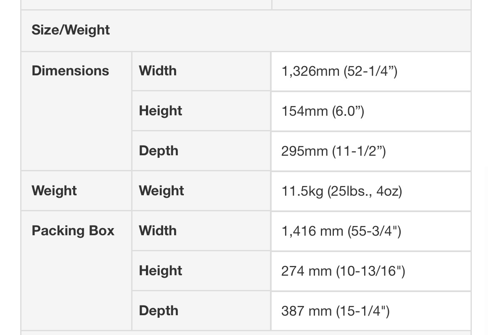Select the 11.5kg weight value

341,191
